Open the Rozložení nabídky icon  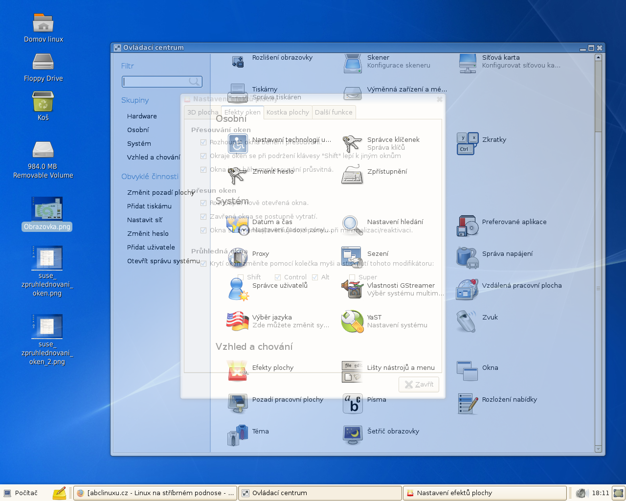click(x=468, y=404)
